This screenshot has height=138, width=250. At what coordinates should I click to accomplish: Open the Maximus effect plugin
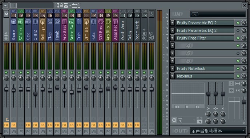pos(205,76)
